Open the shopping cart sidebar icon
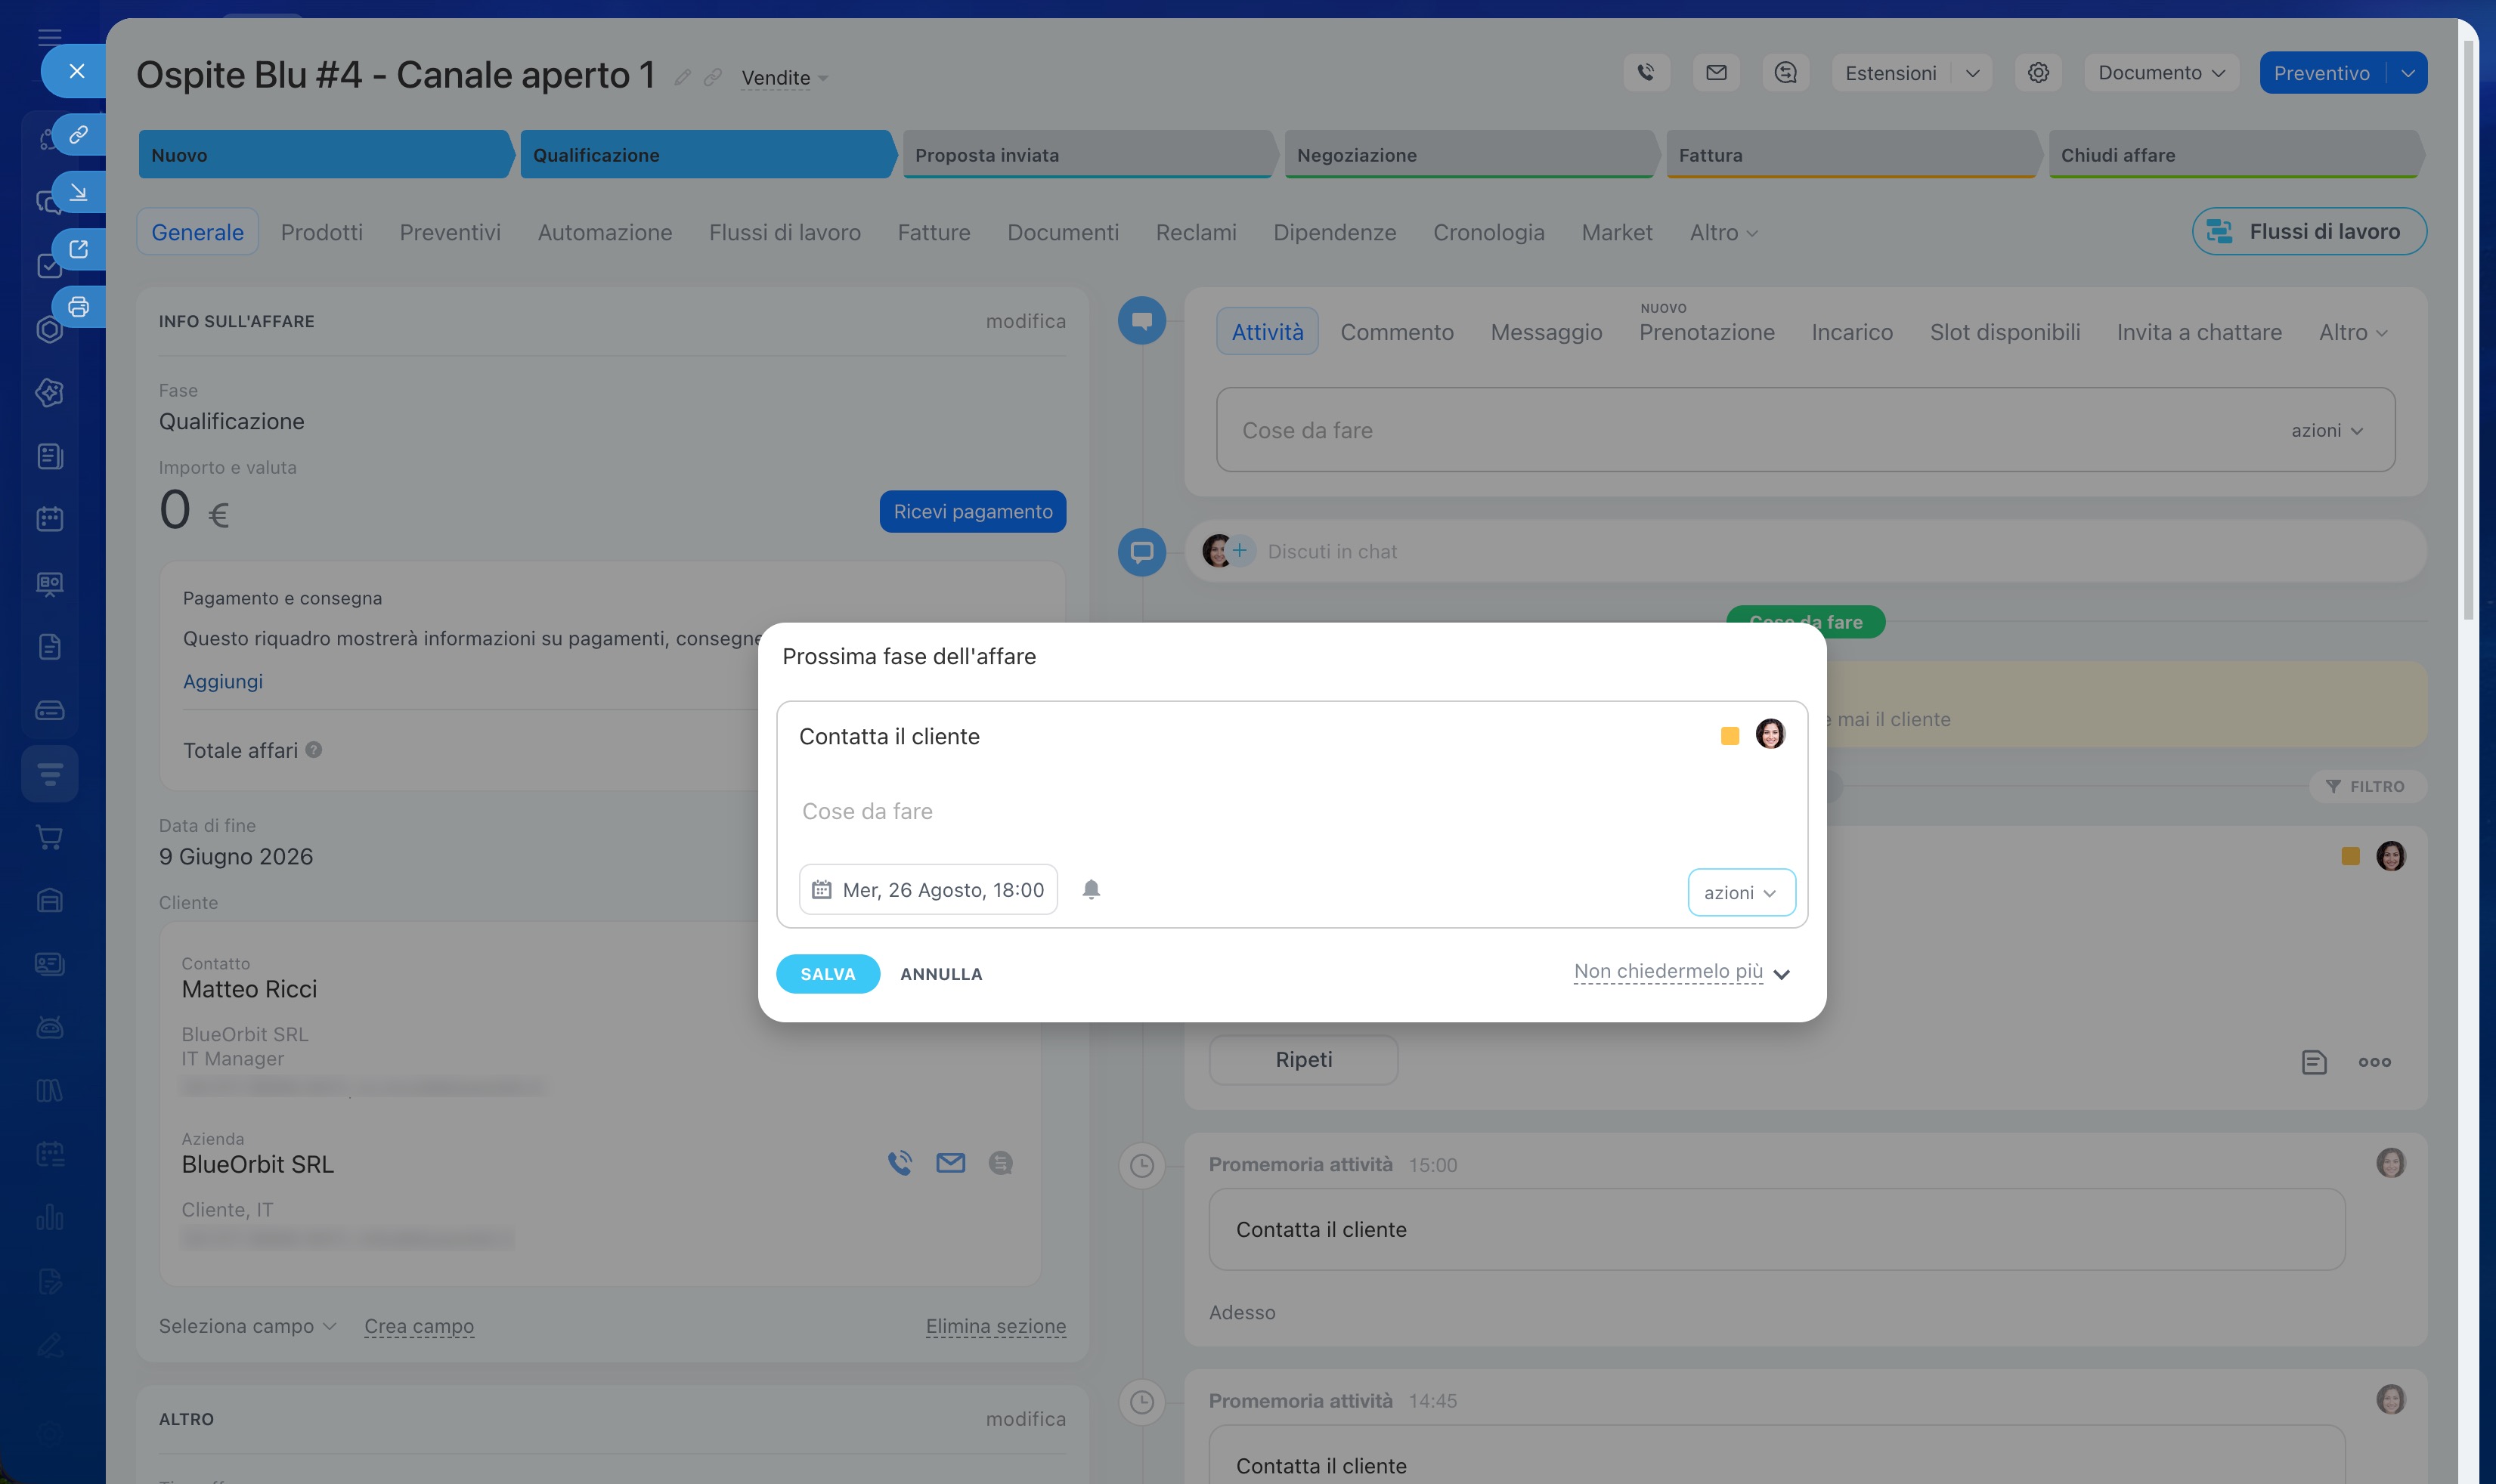Viewport: 2496px width, 1484px height. pyautogui.click(x=49, y=836)
